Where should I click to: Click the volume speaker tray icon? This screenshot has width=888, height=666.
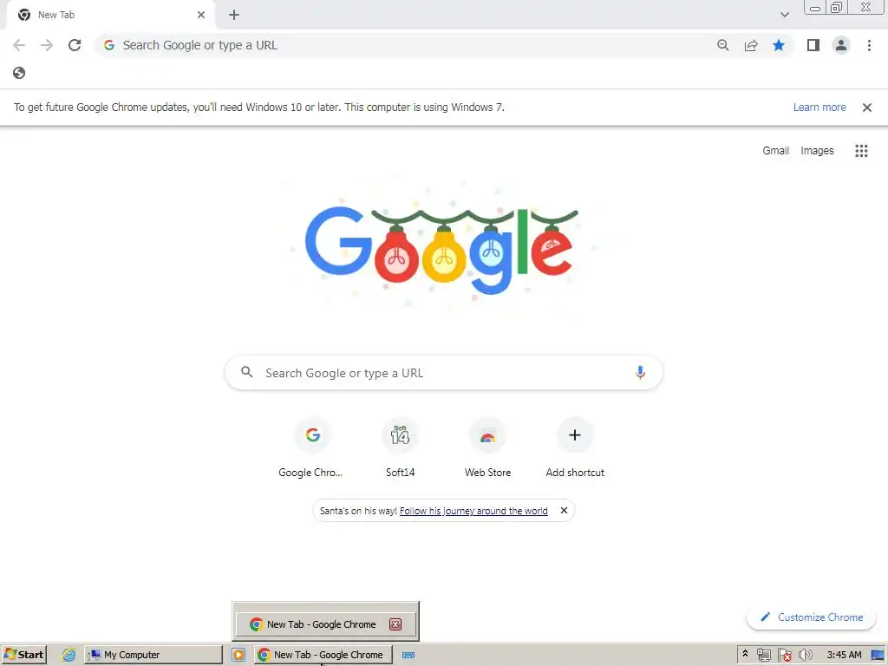(805, 655)
